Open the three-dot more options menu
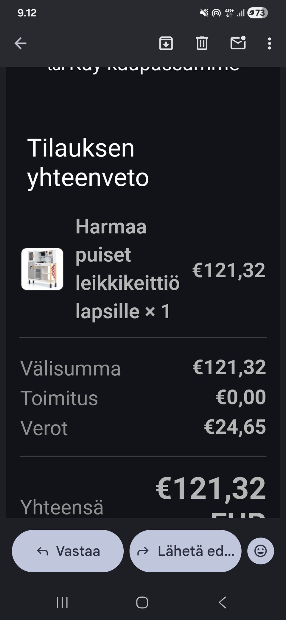The height and width of the screenshot is (620, 286). tap(269, 44)
